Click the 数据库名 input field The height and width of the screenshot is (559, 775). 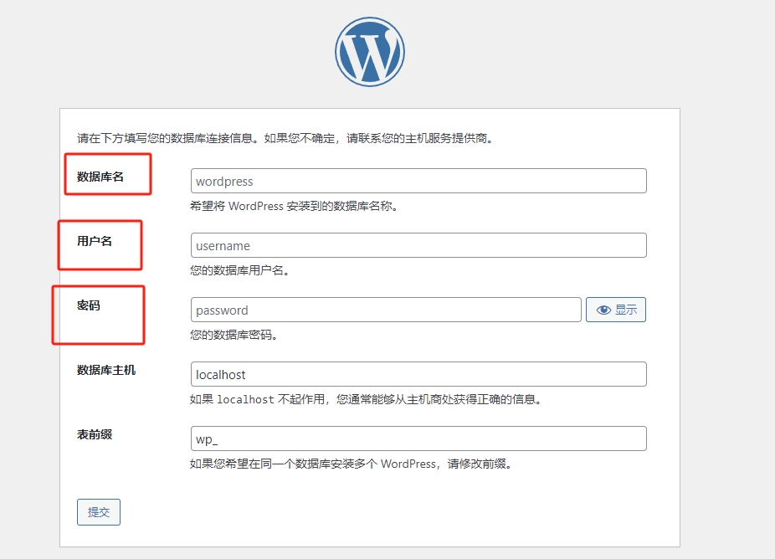(418, 182)
